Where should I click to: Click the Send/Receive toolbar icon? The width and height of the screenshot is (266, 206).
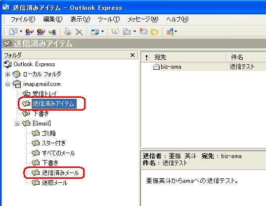pyautogui.click(x=95, y=32)
